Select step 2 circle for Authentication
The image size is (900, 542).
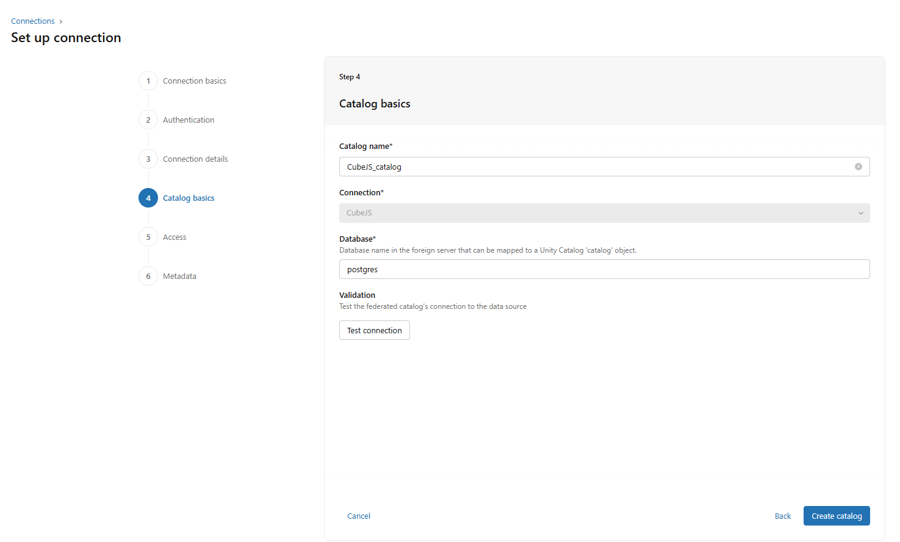[x=148, y=120]
